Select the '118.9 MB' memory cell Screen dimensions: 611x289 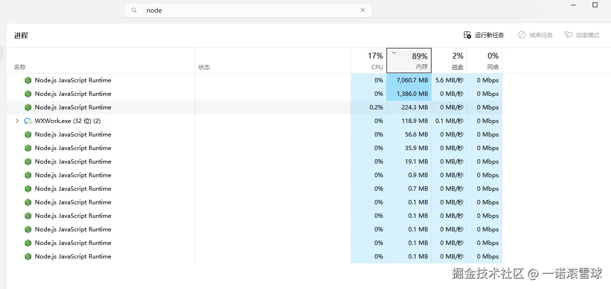click(409, 121)
